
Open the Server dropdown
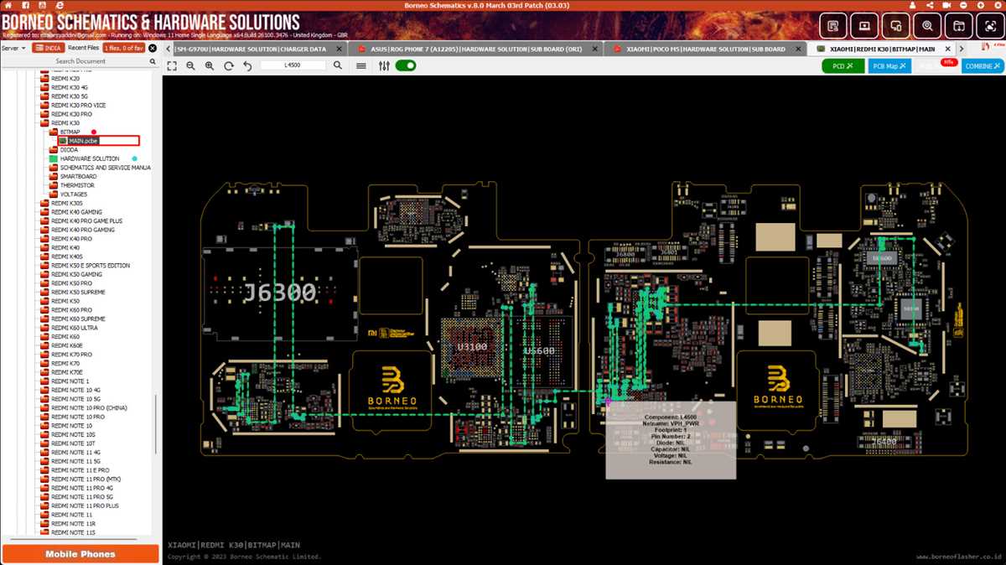click(14, 49)
